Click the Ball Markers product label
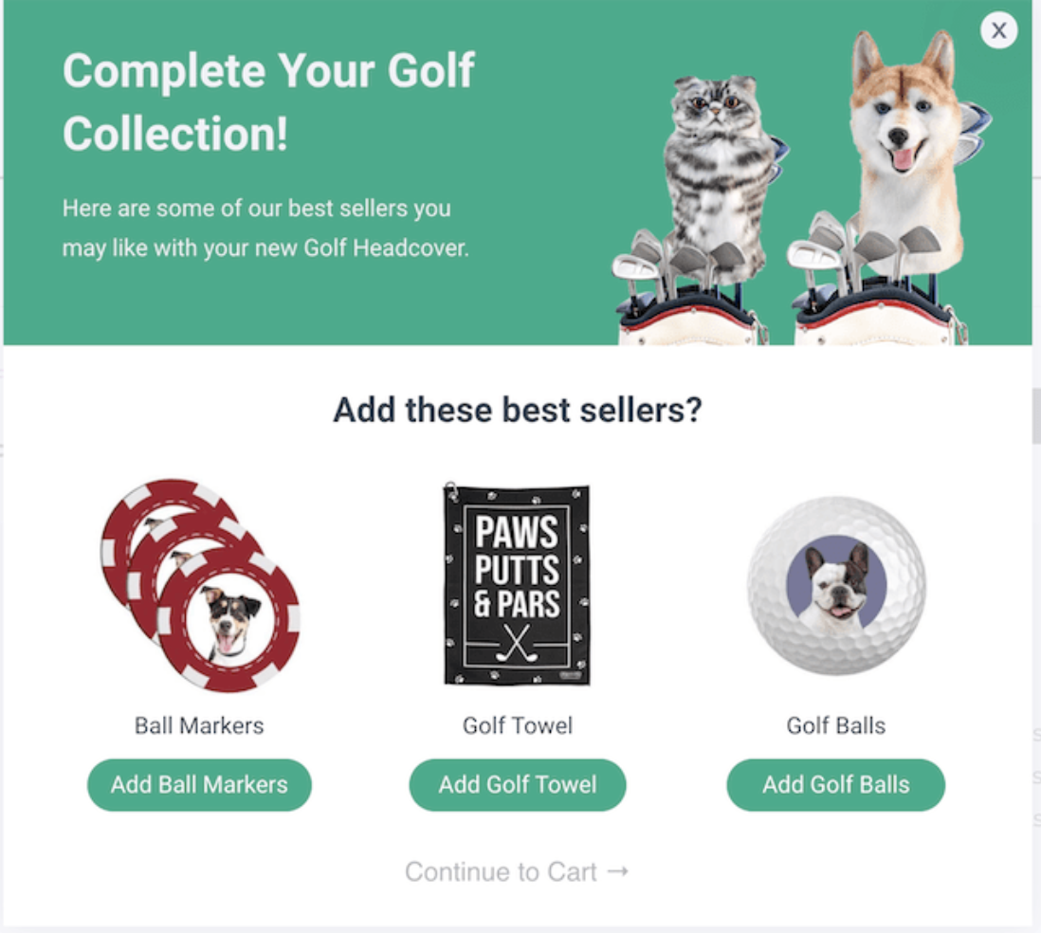Viewport: 1041px width, 933px height. tap(199, 725)
